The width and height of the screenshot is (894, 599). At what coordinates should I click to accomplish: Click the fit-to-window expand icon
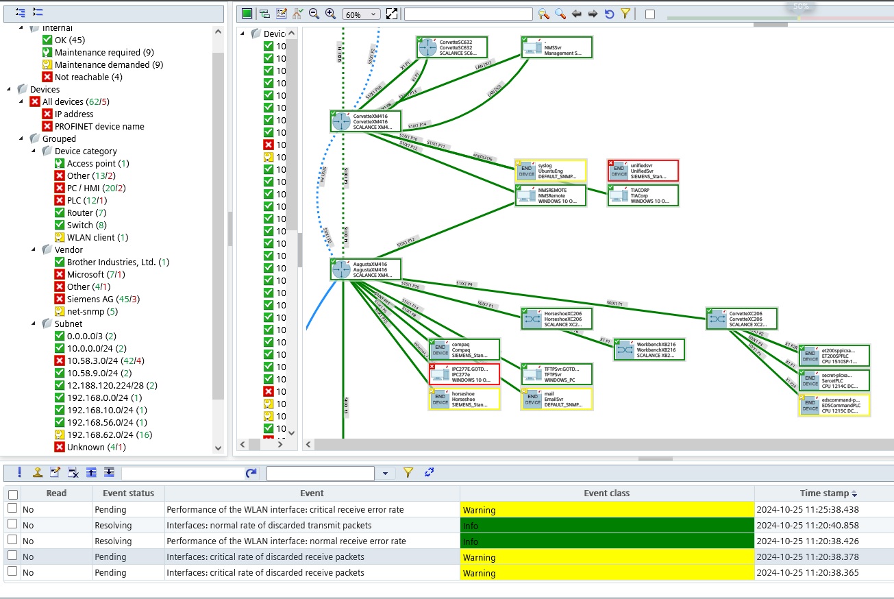(x=392, y=14)
